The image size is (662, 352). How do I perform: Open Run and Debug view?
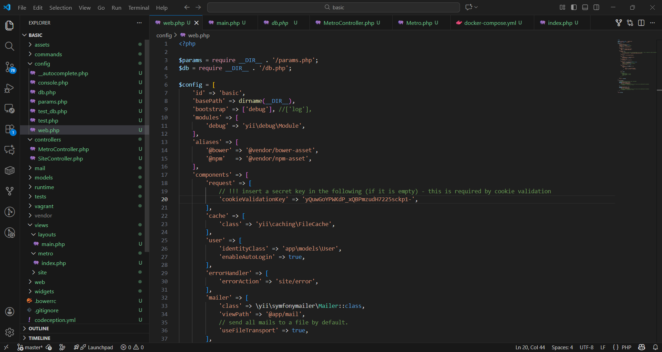point(9,88)
